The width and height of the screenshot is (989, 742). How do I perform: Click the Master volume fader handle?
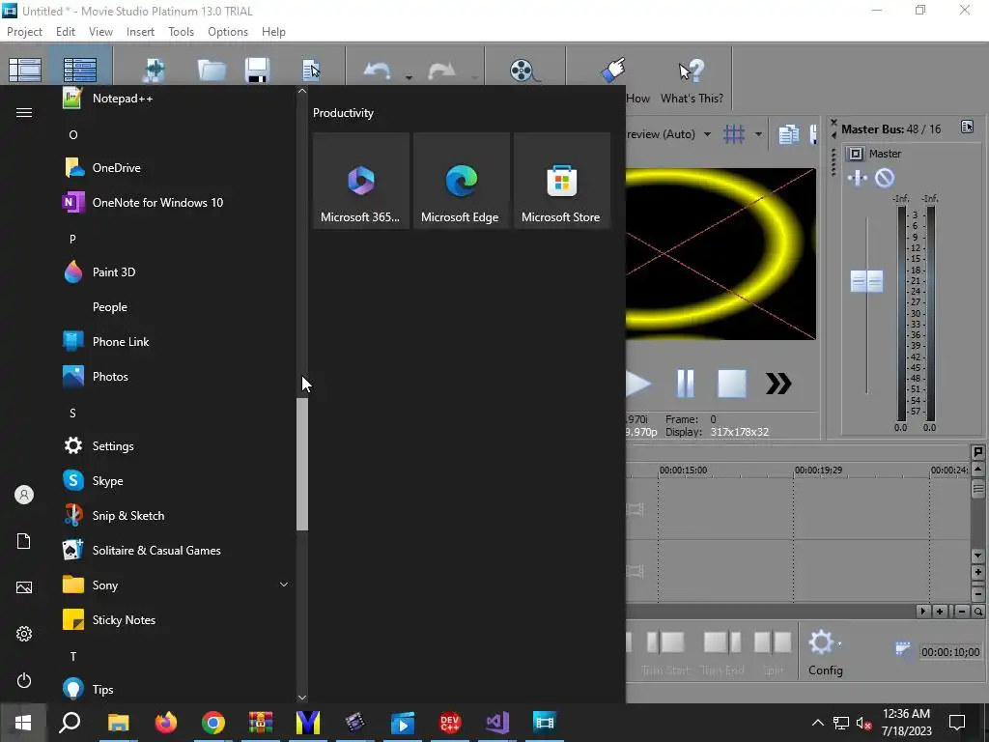point(866,281)
